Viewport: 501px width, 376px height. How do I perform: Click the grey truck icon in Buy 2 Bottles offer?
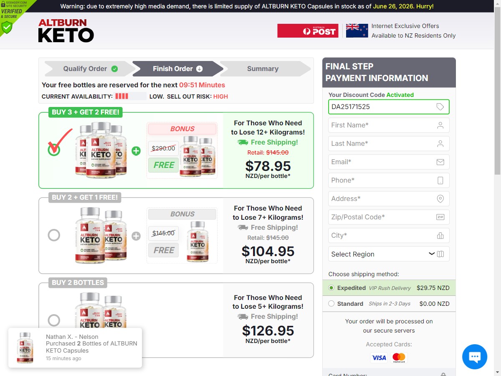coord(243,317)
